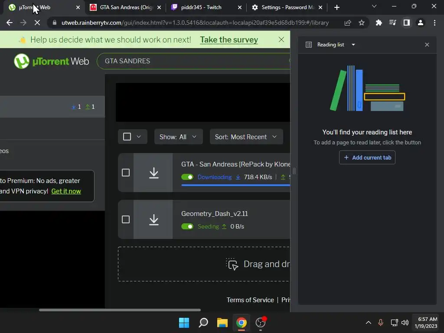This screenshot has height=333, width=444.
Task: Open OBS Studio from the taskbar
Action: point(261,323)
